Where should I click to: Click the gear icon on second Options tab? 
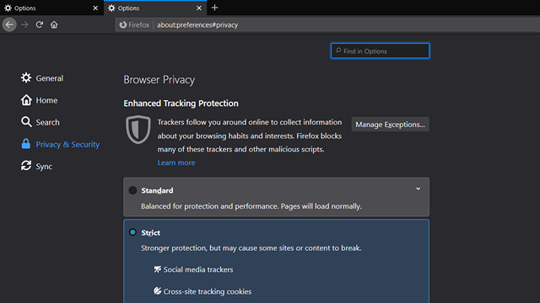click(x=111, y=8)
